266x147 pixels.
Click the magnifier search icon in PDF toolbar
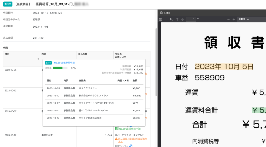point(172,19)
